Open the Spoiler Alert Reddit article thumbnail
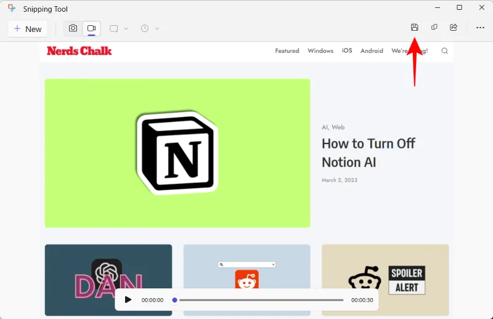The image size is (493, 319). click(x=385, y=280)
